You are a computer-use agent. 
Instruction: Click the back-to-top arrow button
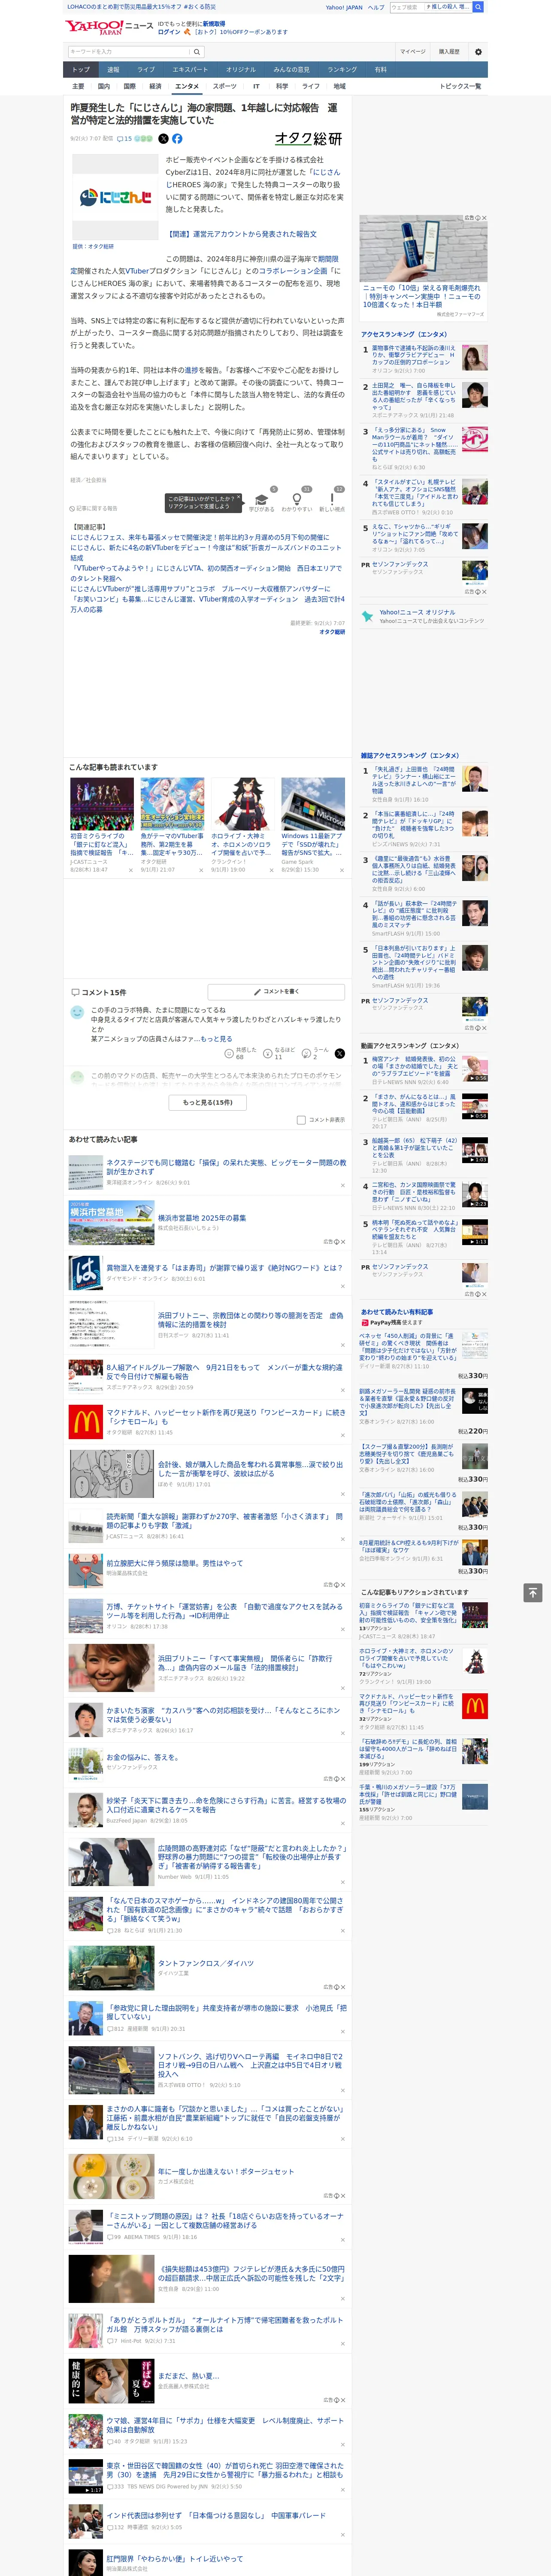click(533, 1592)
